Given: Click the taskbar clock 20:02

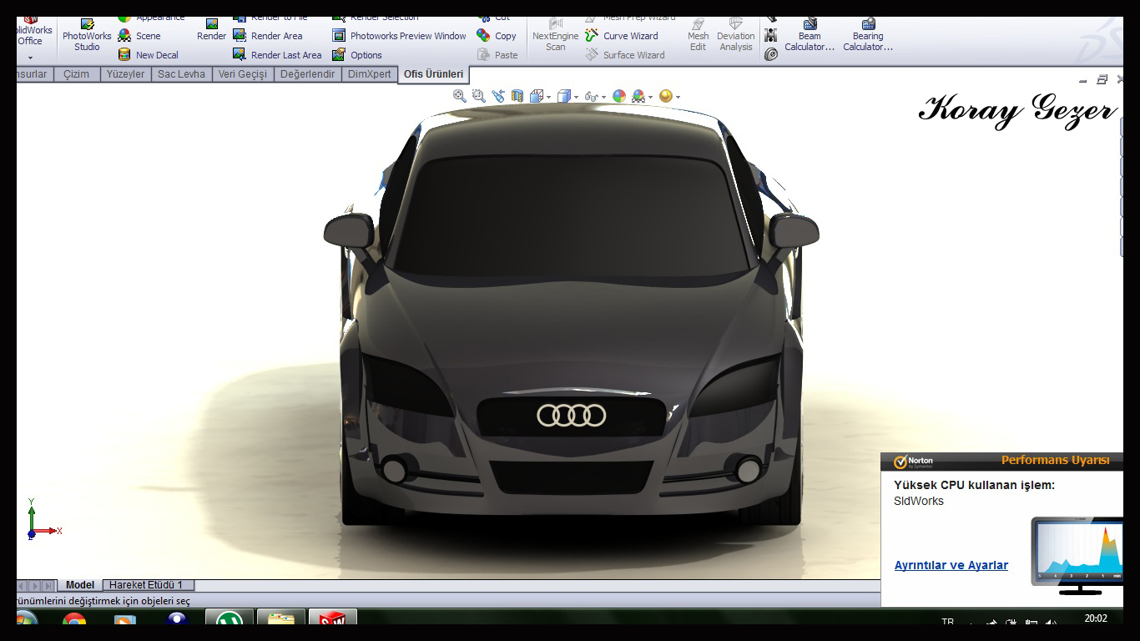Looking at the screenshot, I should click(x=1096, y=618).
